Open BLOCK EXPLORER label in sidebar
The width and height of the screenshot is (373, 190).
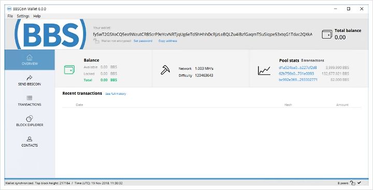tap(30, 125)
